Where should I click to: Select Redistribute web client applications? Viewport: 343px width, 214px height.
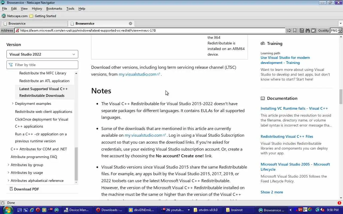pyautogui.click(x=43, y=112)
